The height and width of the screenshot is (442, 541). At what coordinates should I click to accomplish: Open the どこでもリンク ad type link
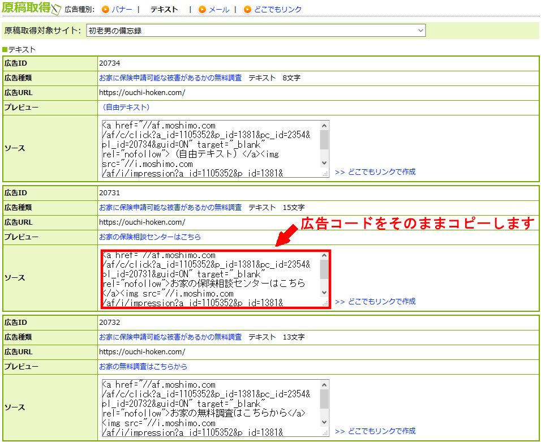tap(278, 10)
